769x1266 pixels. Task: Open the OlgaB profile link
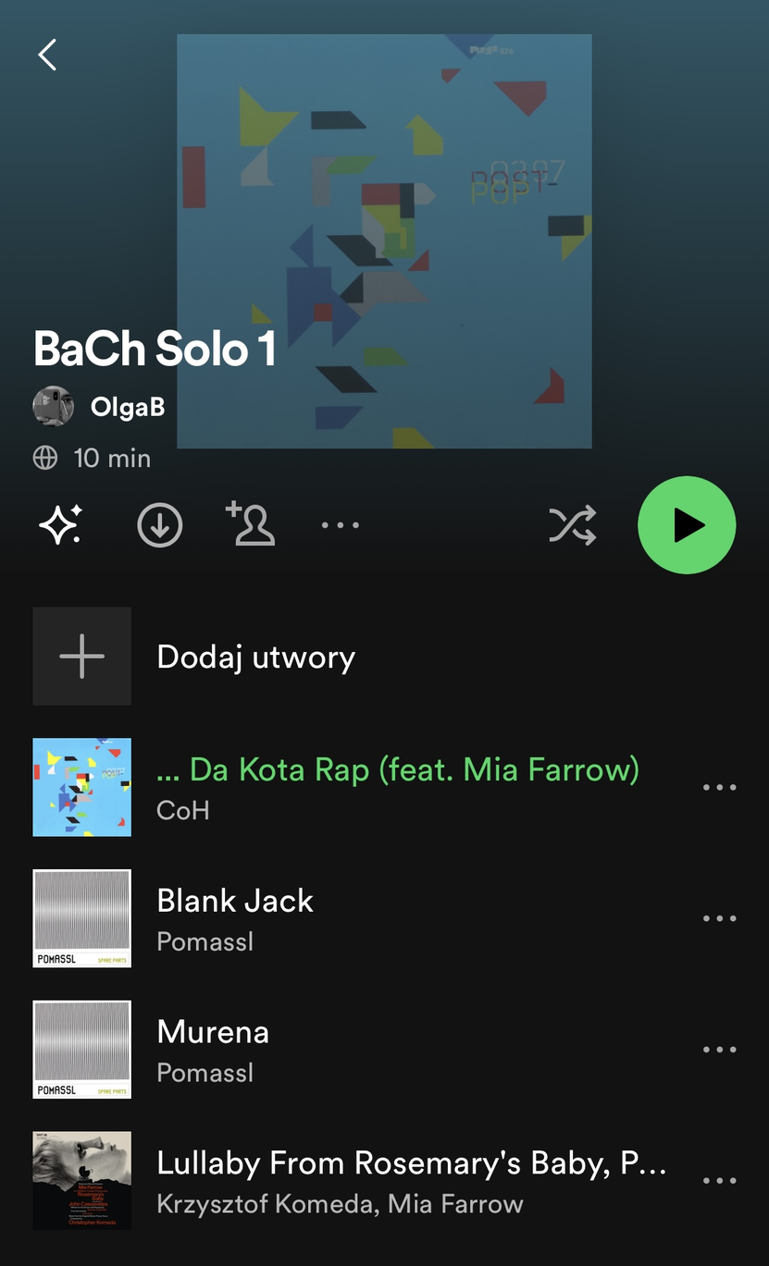click(x=128, y=407)
